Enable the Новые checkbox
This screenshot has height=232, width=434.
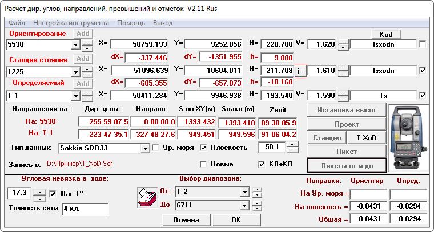tap(203, 165)
